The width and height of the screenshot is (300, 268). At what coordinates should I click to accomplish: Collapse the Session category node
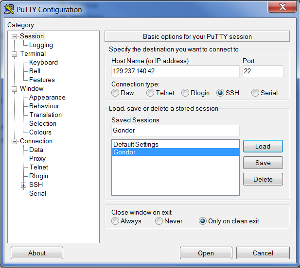(15, 36)
